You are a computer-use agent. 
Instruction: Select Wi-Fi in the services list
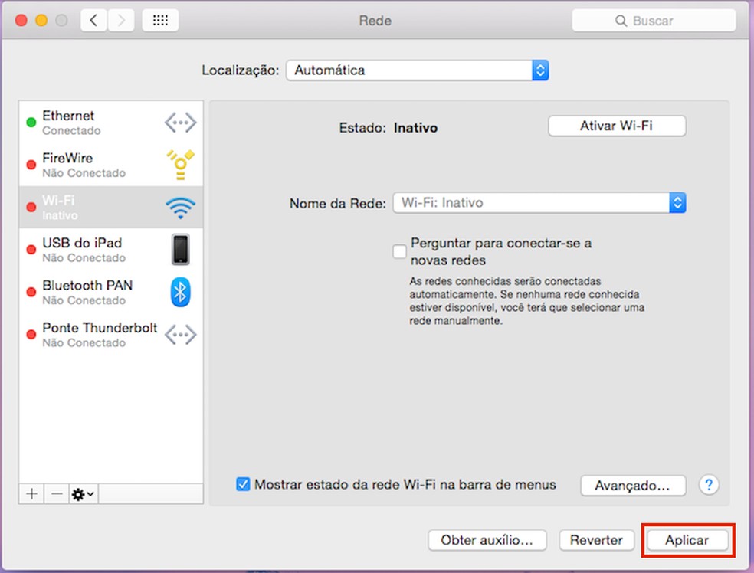(111, 207)
